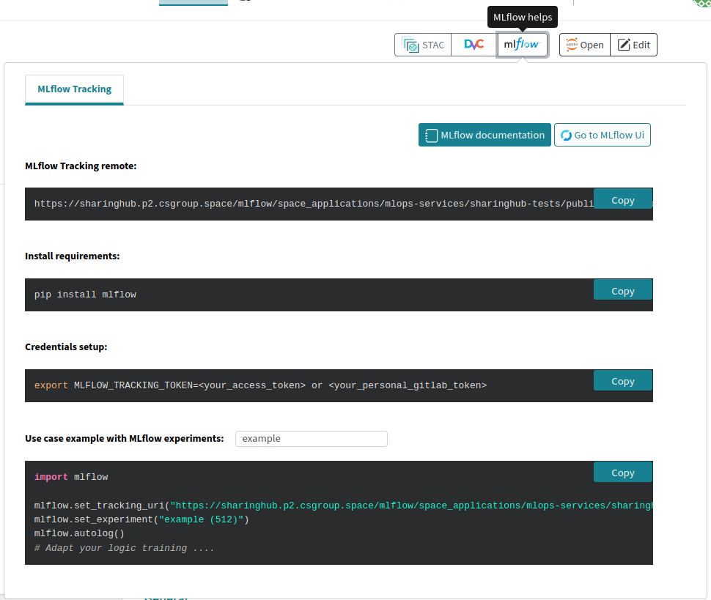711x600 pixels.
Task: Open MLflow documentation
Action: pyautogui.click(x=485, y=135)
